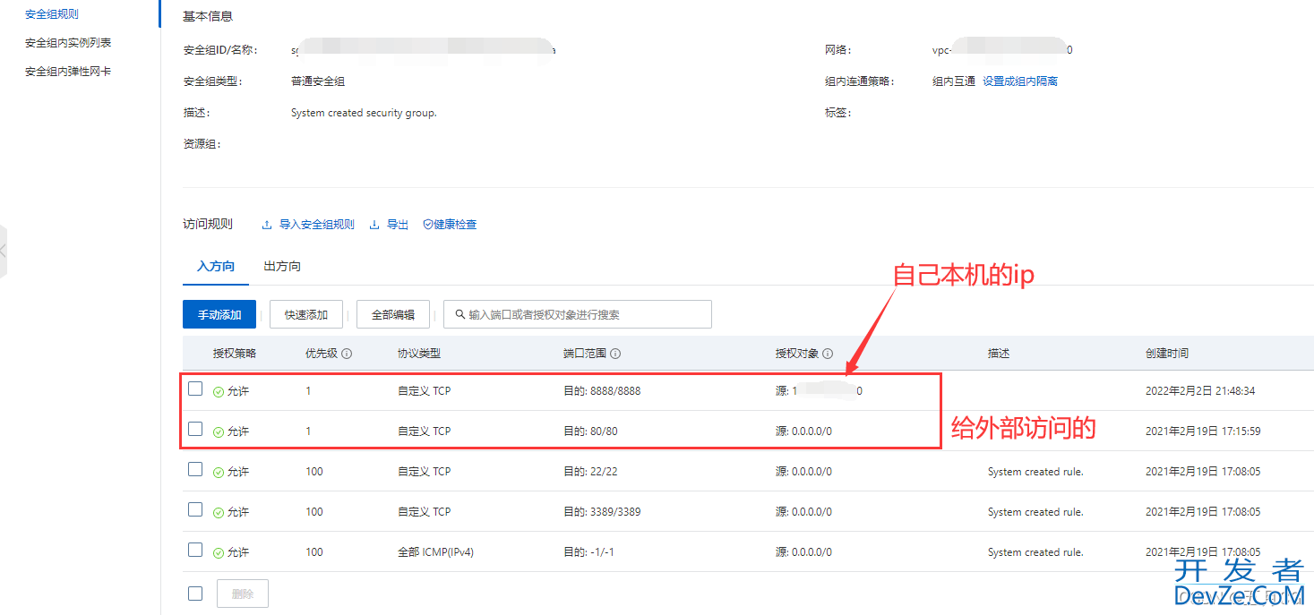Click the allow status icon on the ICMP row
This screenshot has height=615, width=1314.
(219, 553)
